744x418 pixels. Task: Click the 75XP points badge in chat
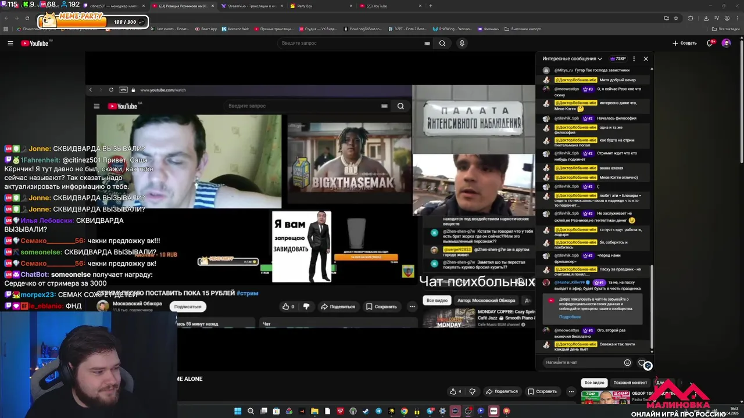618,59
